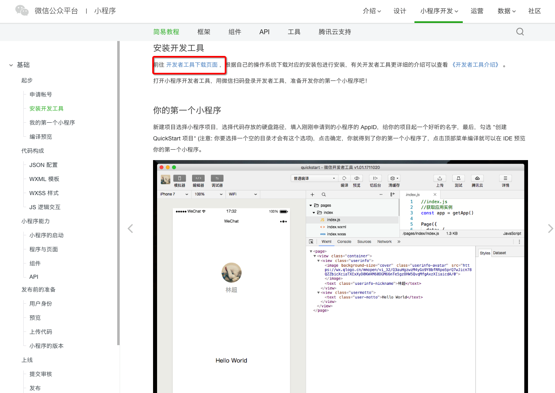555x393 pixels.
Task: Switch to the API tab in sub-navigation
Action: point(265,32)
